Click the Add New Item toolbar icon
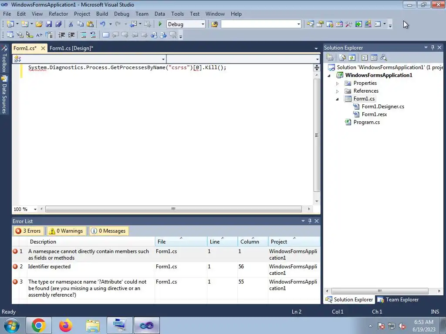 tap(25, 24)
